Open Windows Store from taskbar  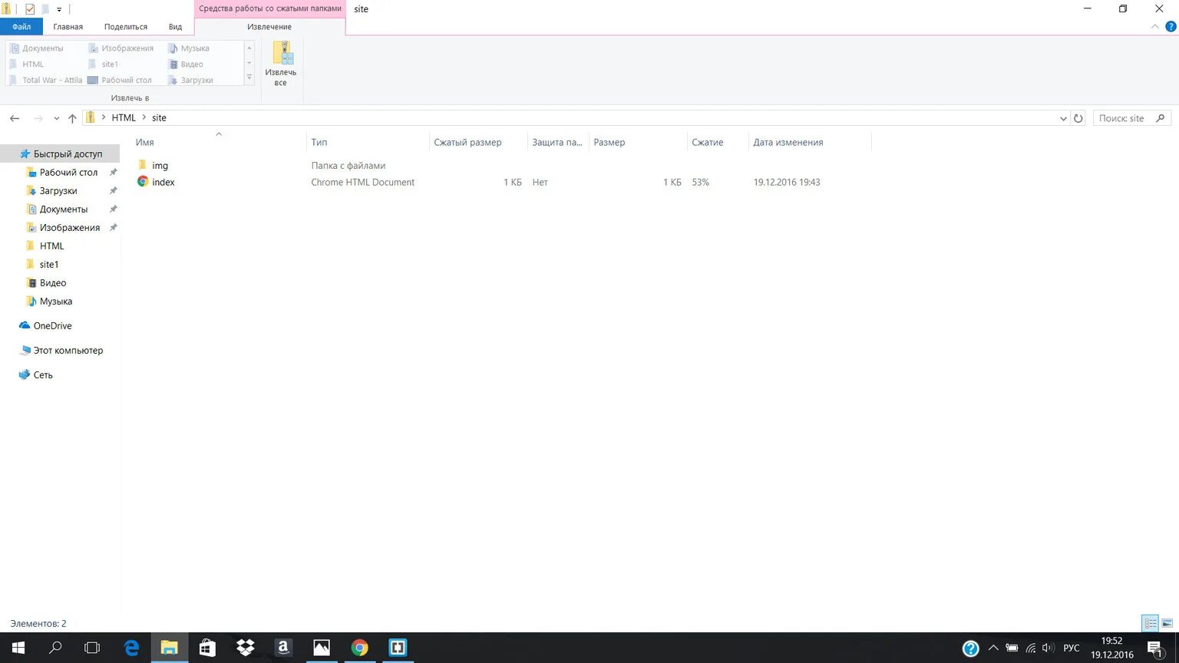(x=207, y=648)
